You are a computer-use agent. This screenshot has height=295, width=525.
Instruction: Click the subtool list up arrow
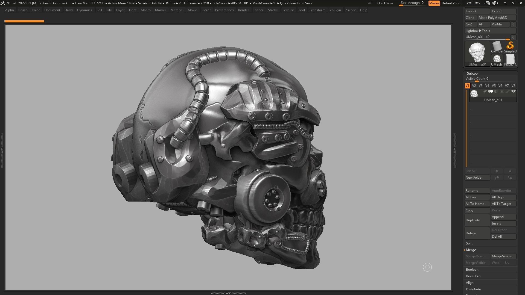tap(497, 171)
